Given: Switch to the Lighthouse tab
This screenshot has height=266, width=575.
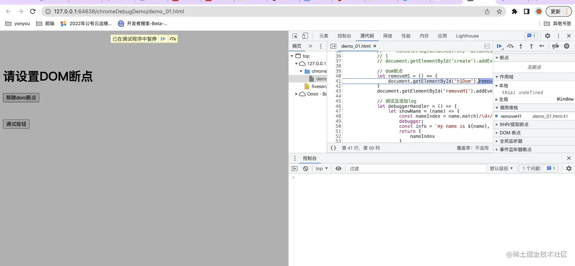Looking at the screenshot, I should coord(467,36).
